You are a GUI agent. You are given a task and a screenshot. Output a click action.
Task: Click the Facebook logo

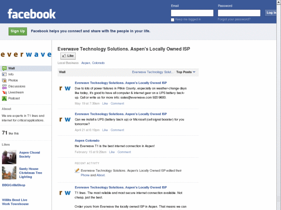click(x=32, y=14)
